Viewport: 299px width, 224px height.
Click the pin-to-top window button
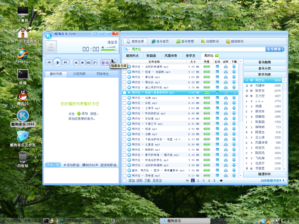102,33
